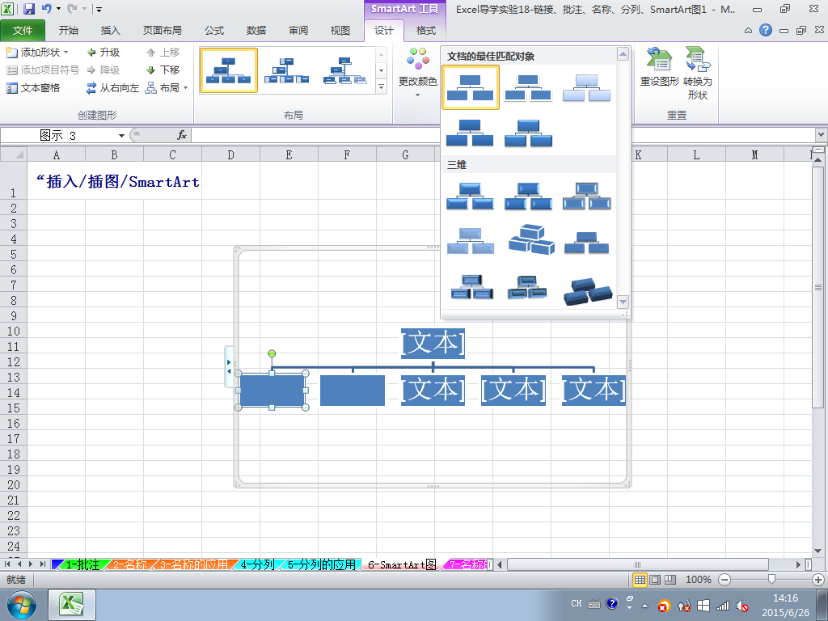828x621 pixels.
Task: Select the first best-match SmartArt style
Action: point(470,87)
